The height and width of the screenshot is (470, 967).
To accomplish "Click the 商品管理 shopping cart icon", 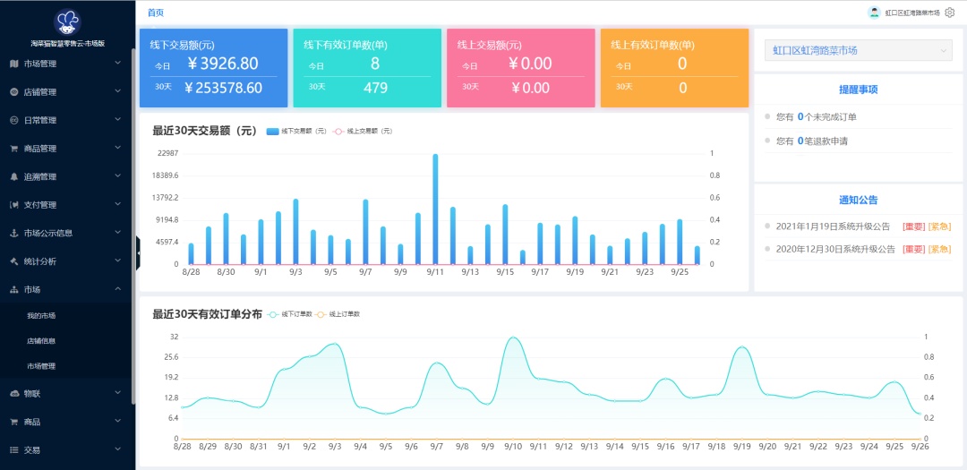I will [x=14, y=149].
